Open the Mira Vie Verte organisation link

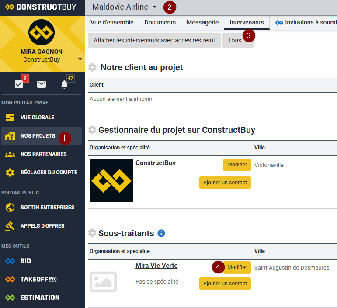pyautogui.click(x=156, y=266)
